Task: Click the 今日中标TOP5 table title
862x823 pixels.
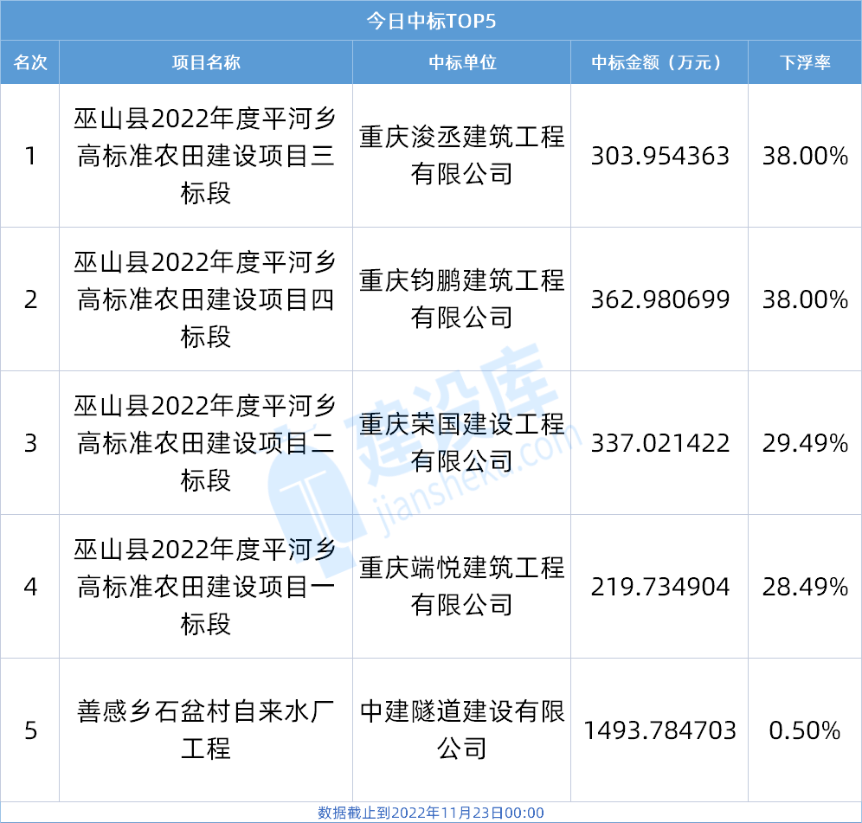Action: [430, 21]
